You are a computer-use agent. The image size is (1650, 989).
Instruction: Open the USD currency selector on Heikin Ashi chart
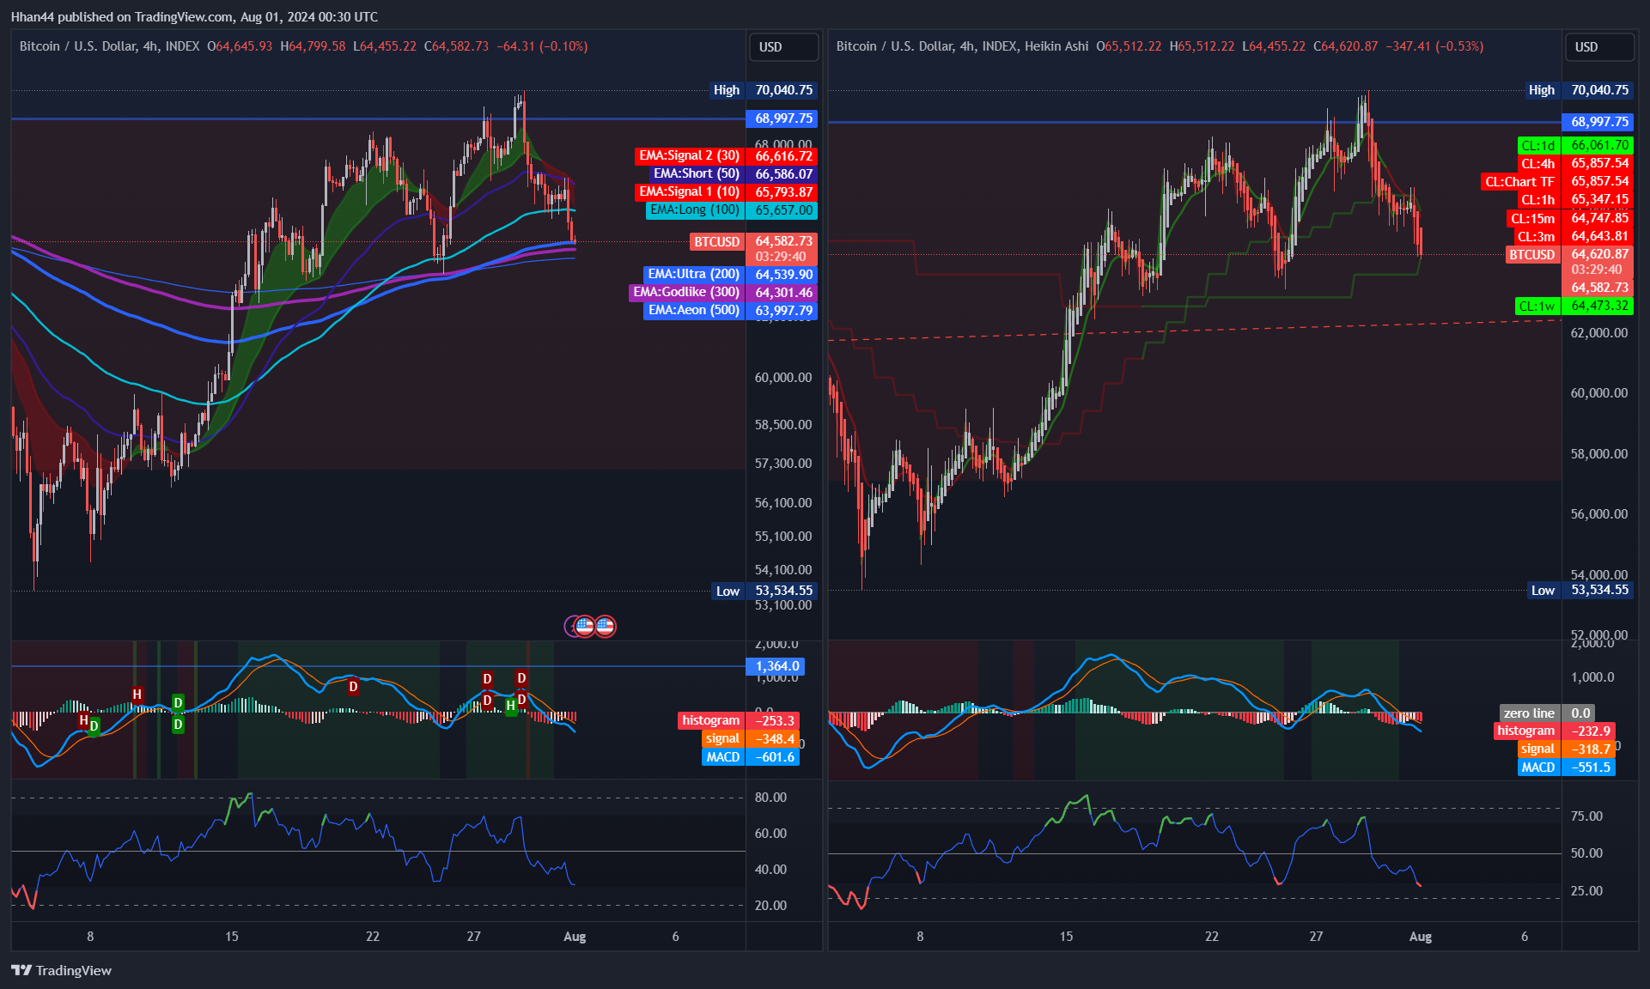(x=1599, y=47)
